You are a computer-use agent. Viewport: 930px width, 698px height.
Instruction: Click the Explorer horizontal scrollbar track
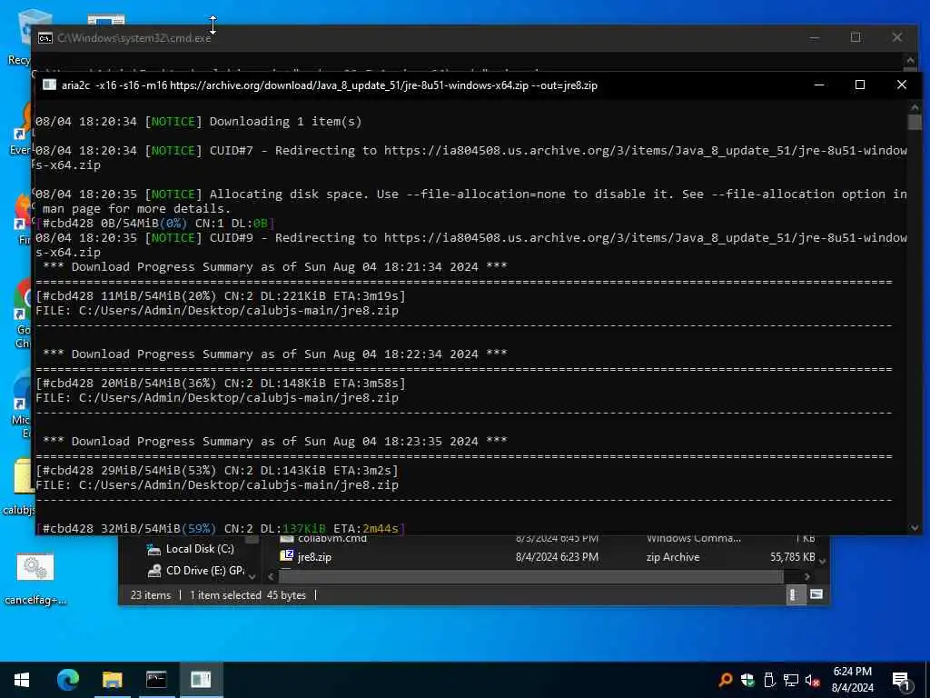click(x=530, y=576)
